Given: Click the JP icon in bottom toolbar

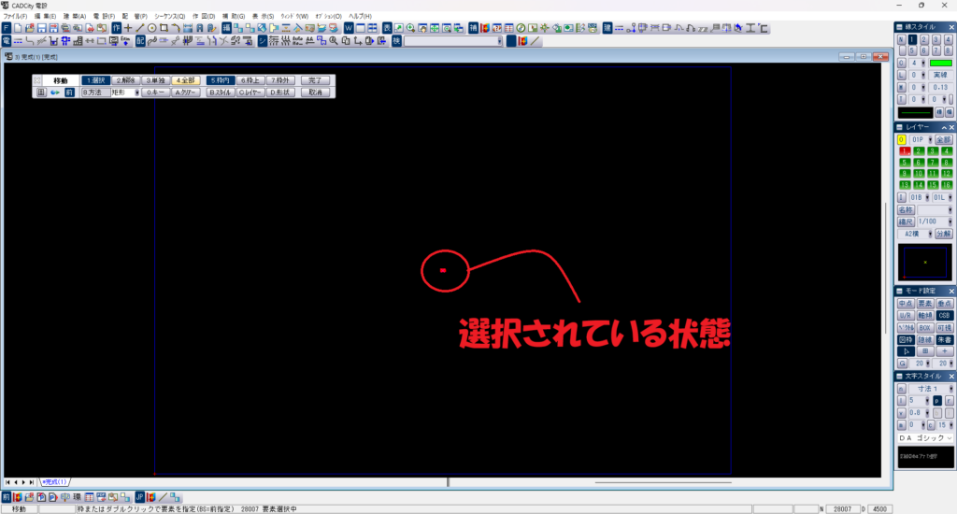Looking at the screenshot, I should tap(140, 497).
